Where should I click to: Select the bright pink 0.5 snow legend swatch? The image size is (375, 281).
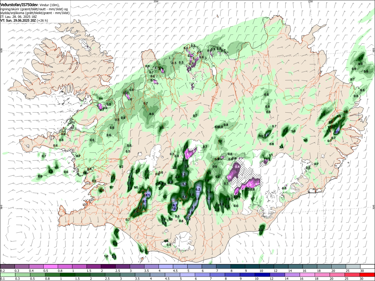tap(50, 266)
